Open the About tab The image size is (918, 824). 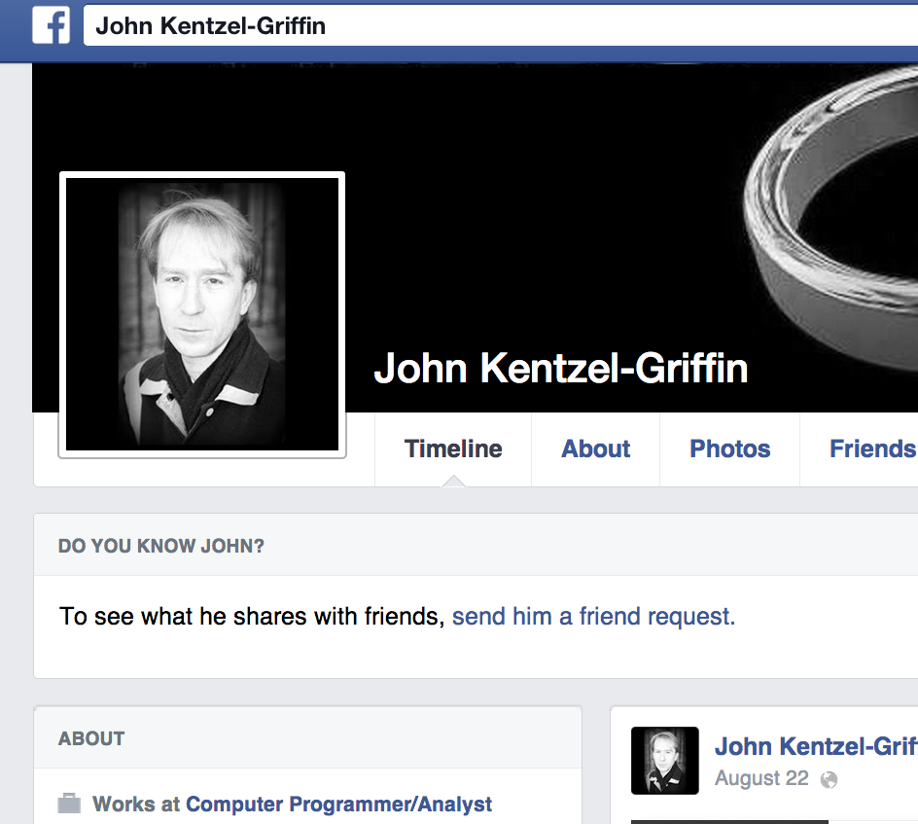click(596, 448)
